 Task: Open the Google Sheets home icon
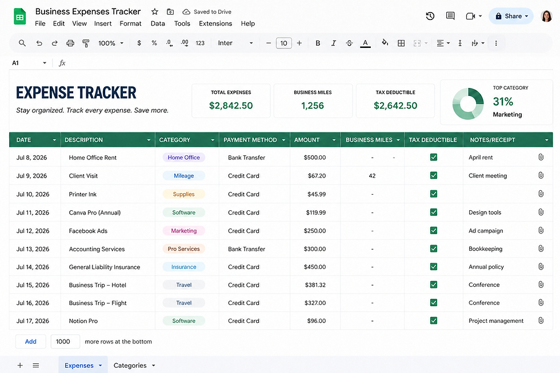tap(19, 17)
